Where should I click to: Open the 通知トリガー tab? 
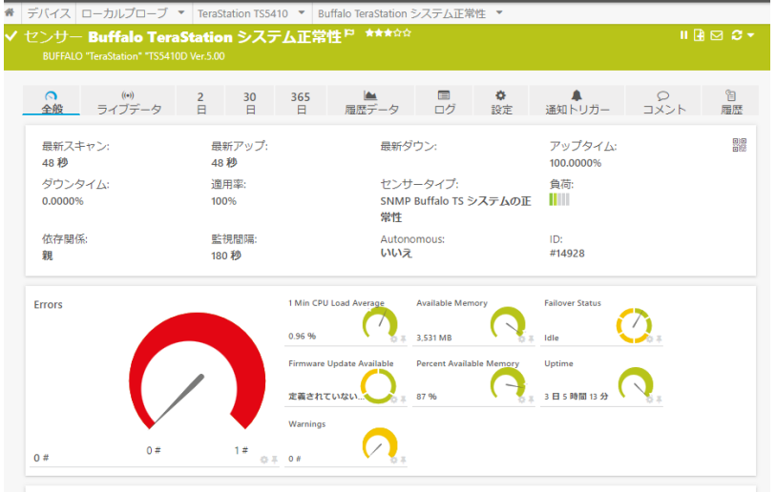click(577, 101)
